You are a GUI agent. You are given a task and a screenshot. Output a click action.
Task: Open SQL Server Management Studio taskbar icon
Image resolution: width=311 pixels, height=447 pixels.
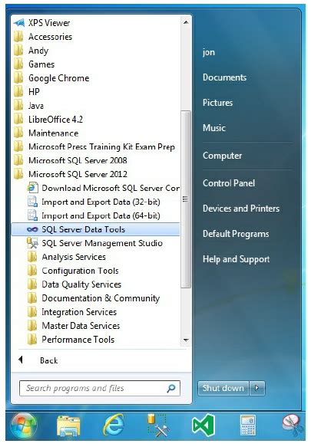coord(158,426)
